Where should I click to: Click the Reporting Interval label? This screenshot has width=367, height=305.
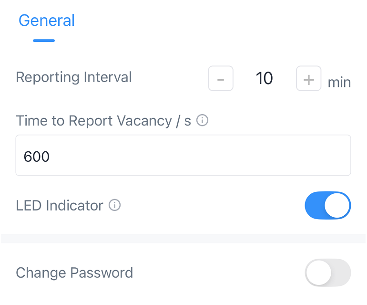74,77
